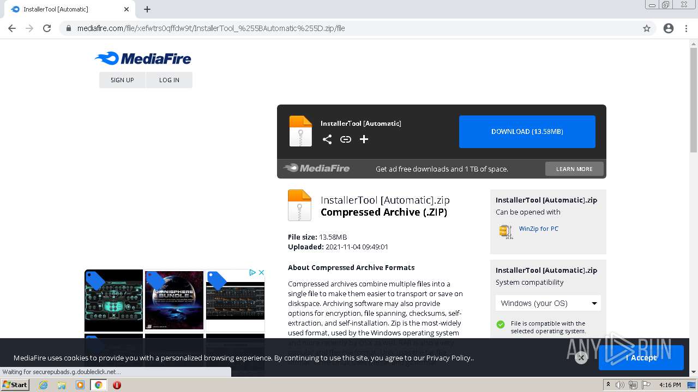Go back with browser back arrow
Screen dimensions: 698x392
[12, 28]
